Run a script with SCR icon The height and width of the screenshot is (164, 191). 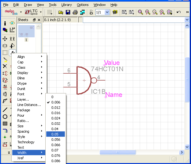[x=124, y=12]
